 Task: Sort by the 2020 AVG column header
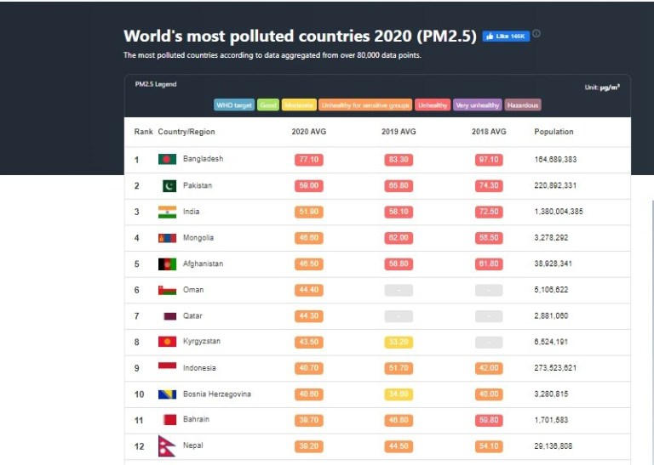tap(308, 132)
